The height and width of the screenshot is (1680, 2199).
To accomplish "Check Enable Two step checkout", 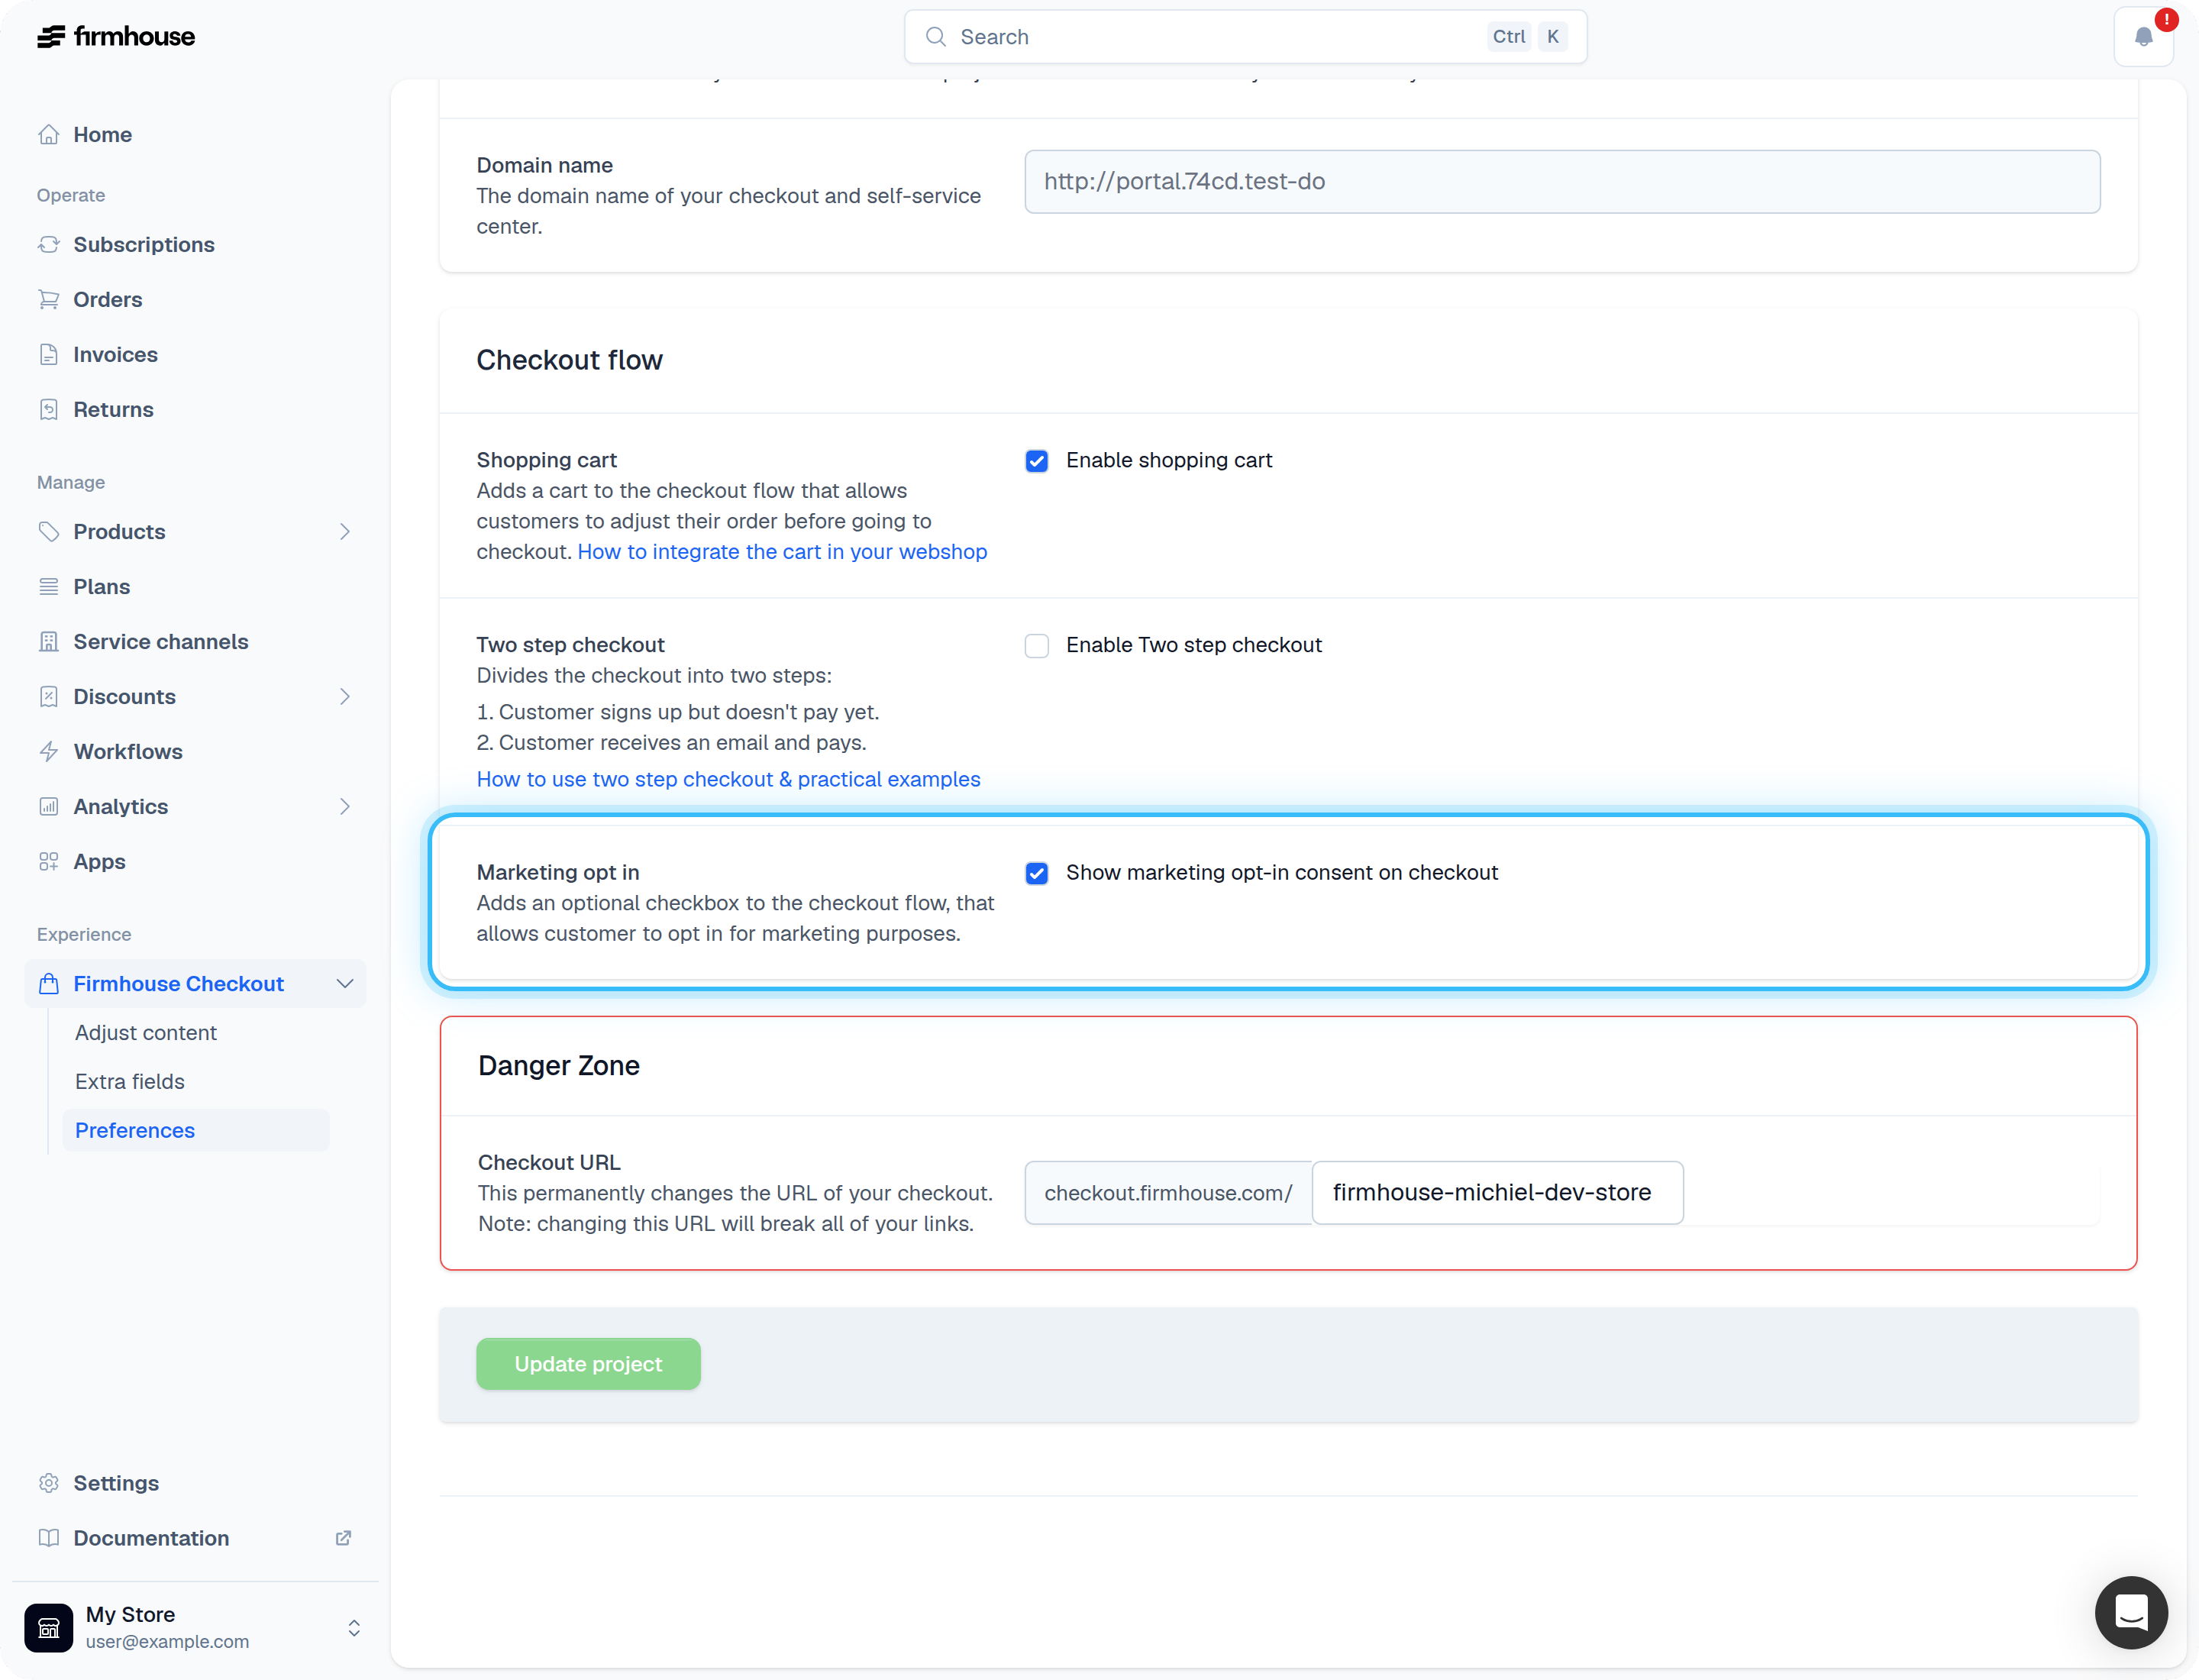I will coord(1037,646).
